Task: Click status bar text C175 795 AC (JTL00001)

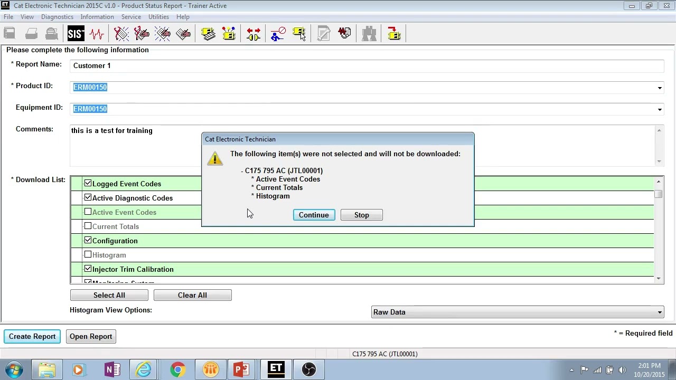Action: coord(385,354)
